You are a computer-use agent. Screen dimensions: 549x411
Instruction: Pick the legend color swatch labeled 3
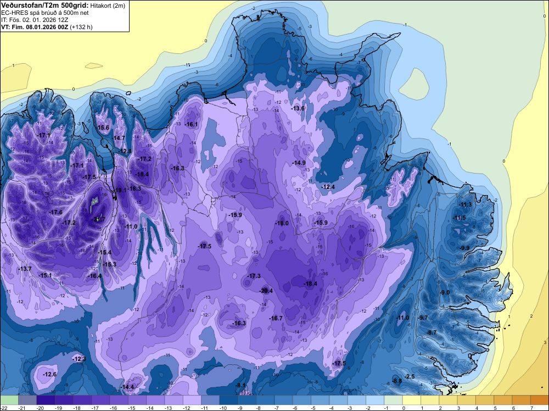click(x=466, y=400)
